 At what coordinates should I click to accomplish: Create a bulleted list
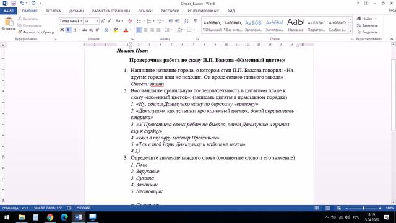tap(139, 21)
